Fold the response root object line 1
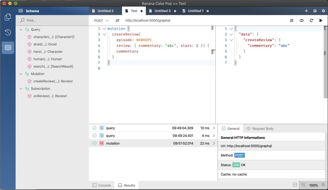This screenshot has height=190, width=328. pos(231,29)
